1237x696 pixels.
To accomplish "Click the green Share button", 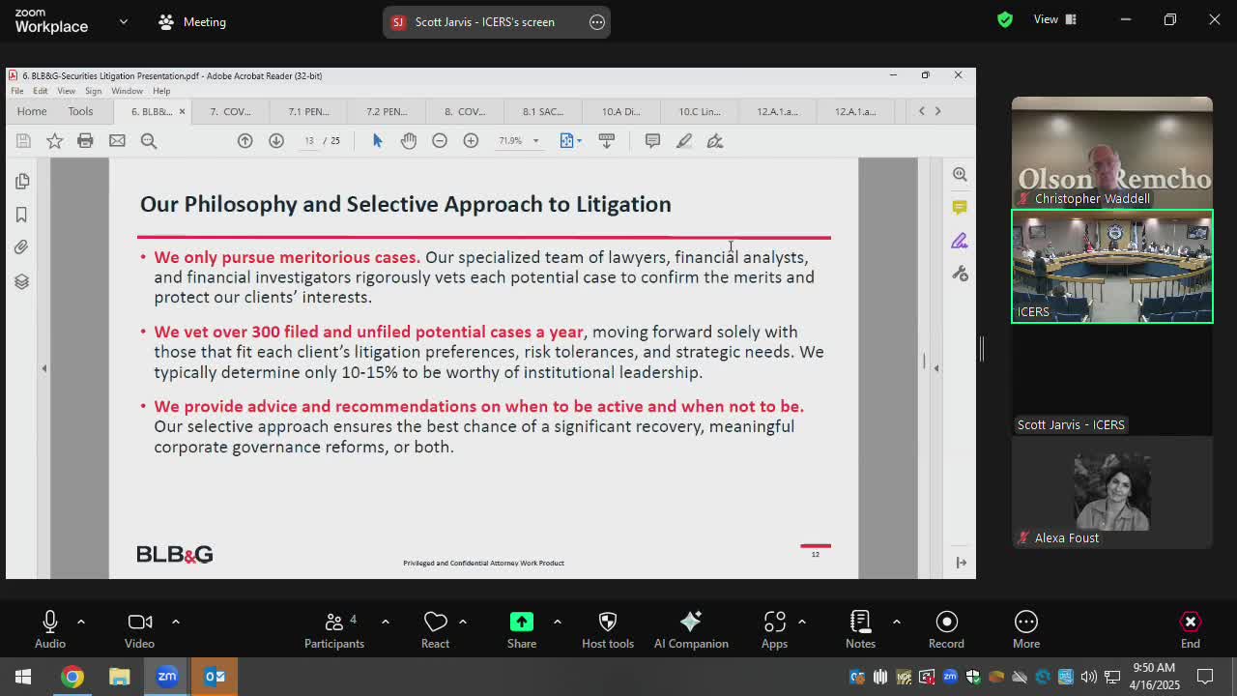I will (x=521, y=629).
